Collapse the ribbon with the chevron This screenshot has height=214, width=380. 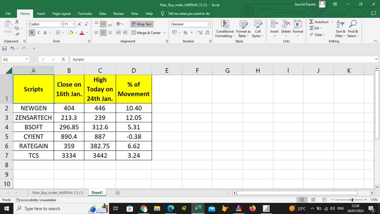click(375, 41)
